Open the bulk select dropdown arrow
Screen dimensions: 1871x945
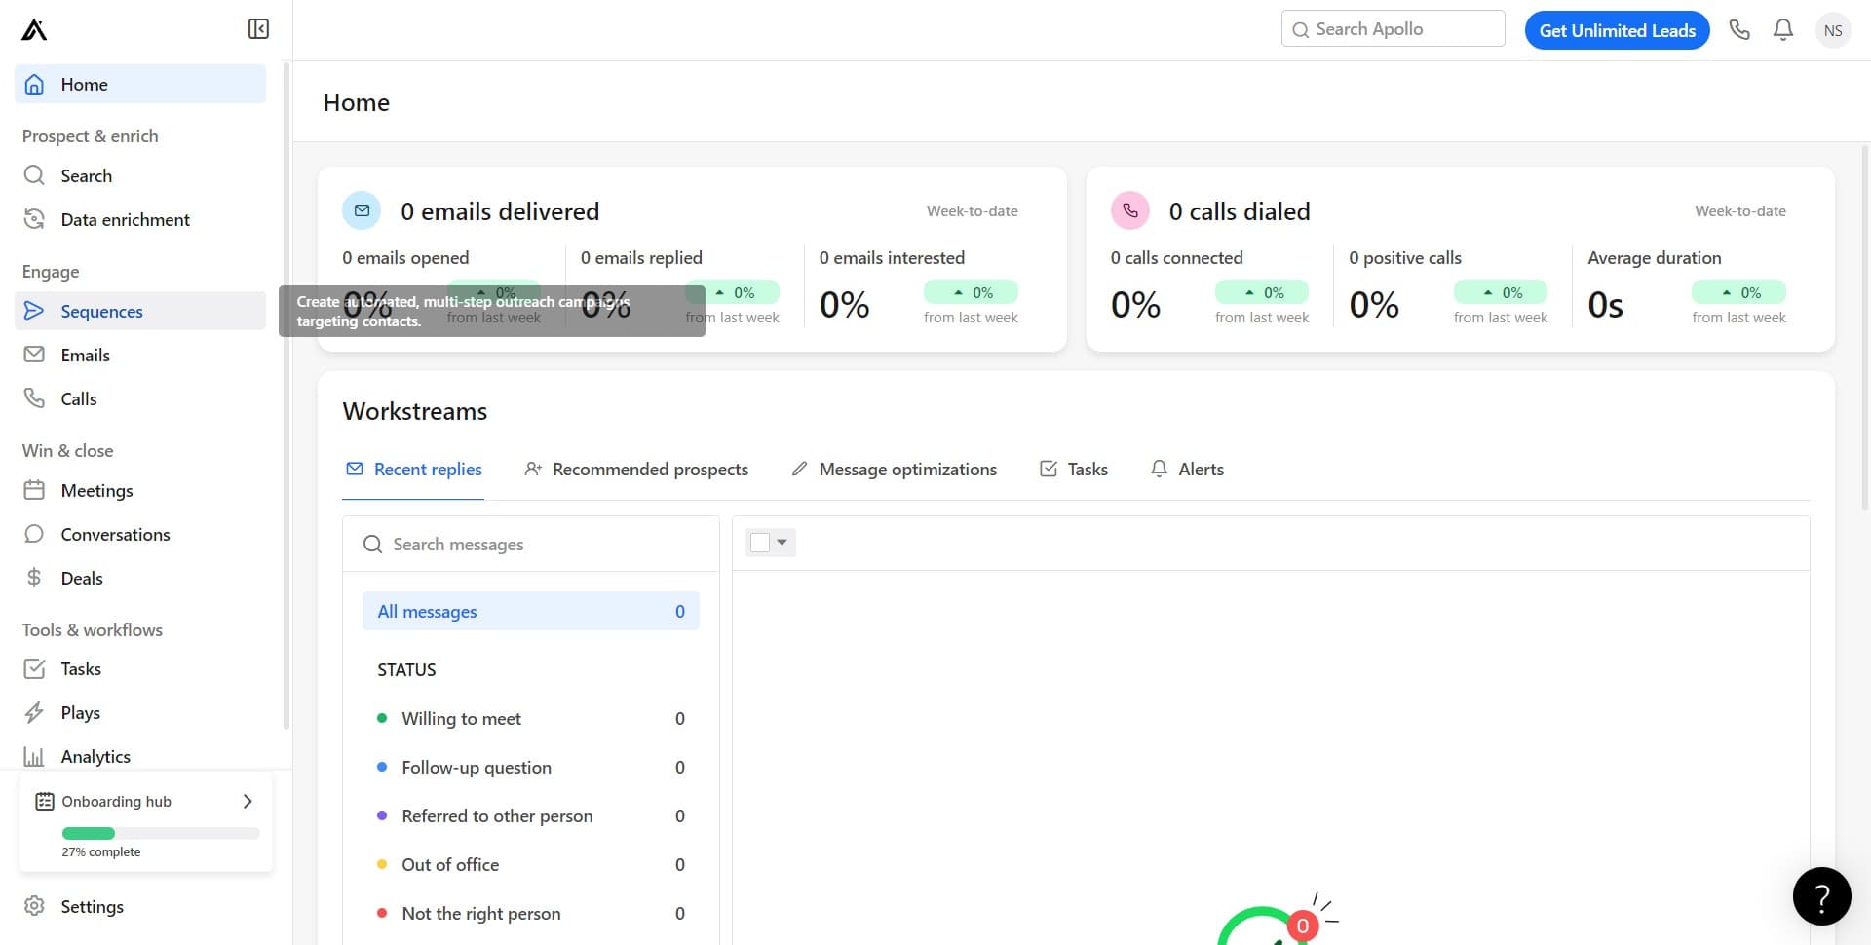(x=783, y=543)
